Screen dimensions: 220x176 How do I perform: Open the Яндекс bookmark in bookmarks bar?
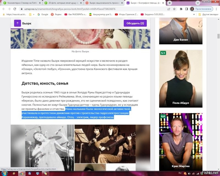[x=56, y=14]
